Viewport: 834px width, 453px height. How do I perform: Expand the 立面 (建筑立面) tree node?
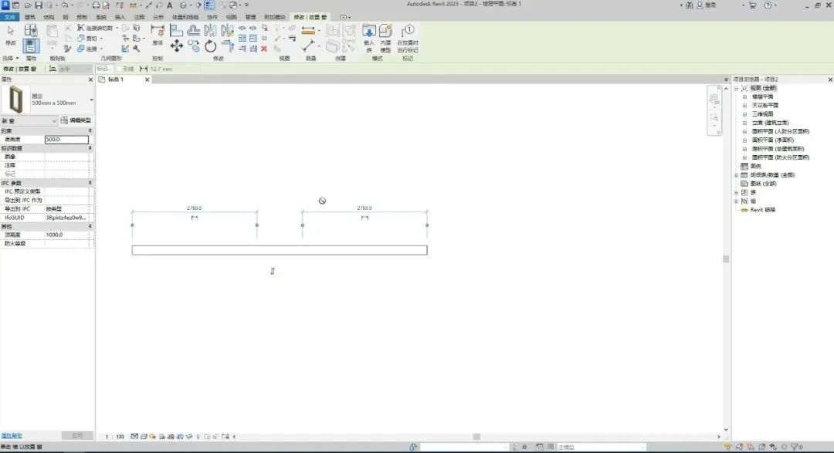coord(744,123)
